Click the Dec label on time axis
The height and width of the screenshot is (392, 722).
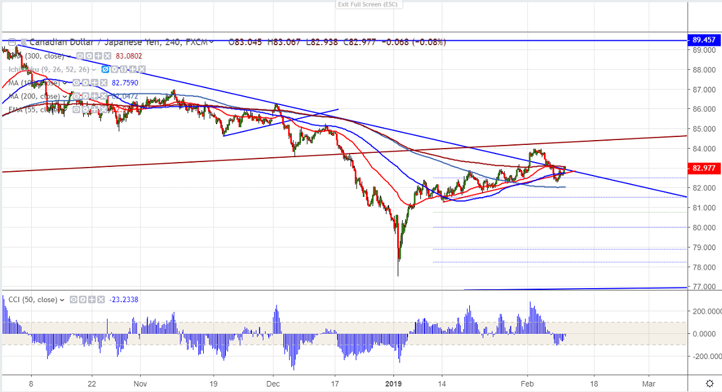[273, 383]
